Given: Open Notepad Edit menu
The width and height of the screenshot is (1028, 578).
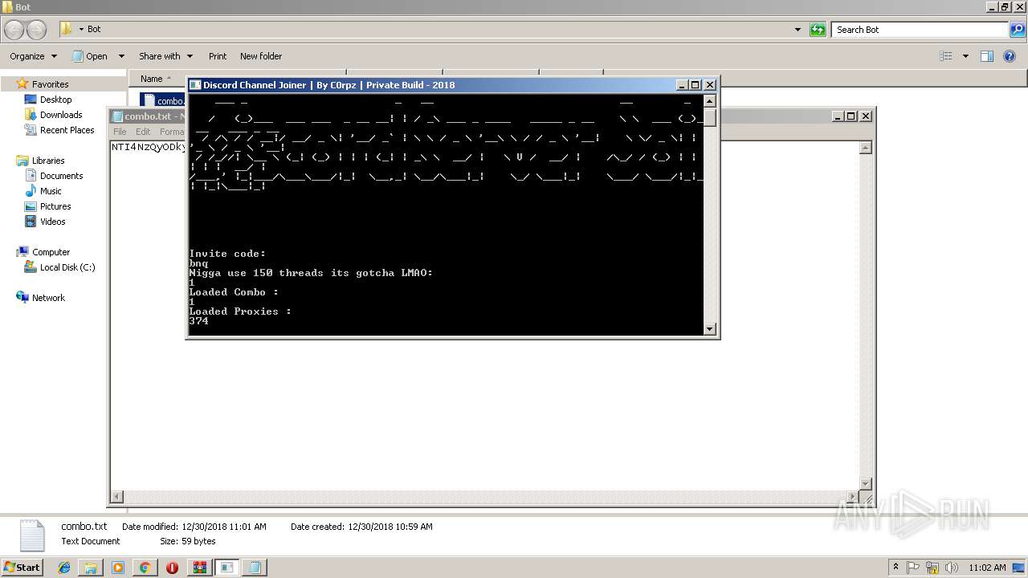Looking at the screenshot, I should (143, 132).
